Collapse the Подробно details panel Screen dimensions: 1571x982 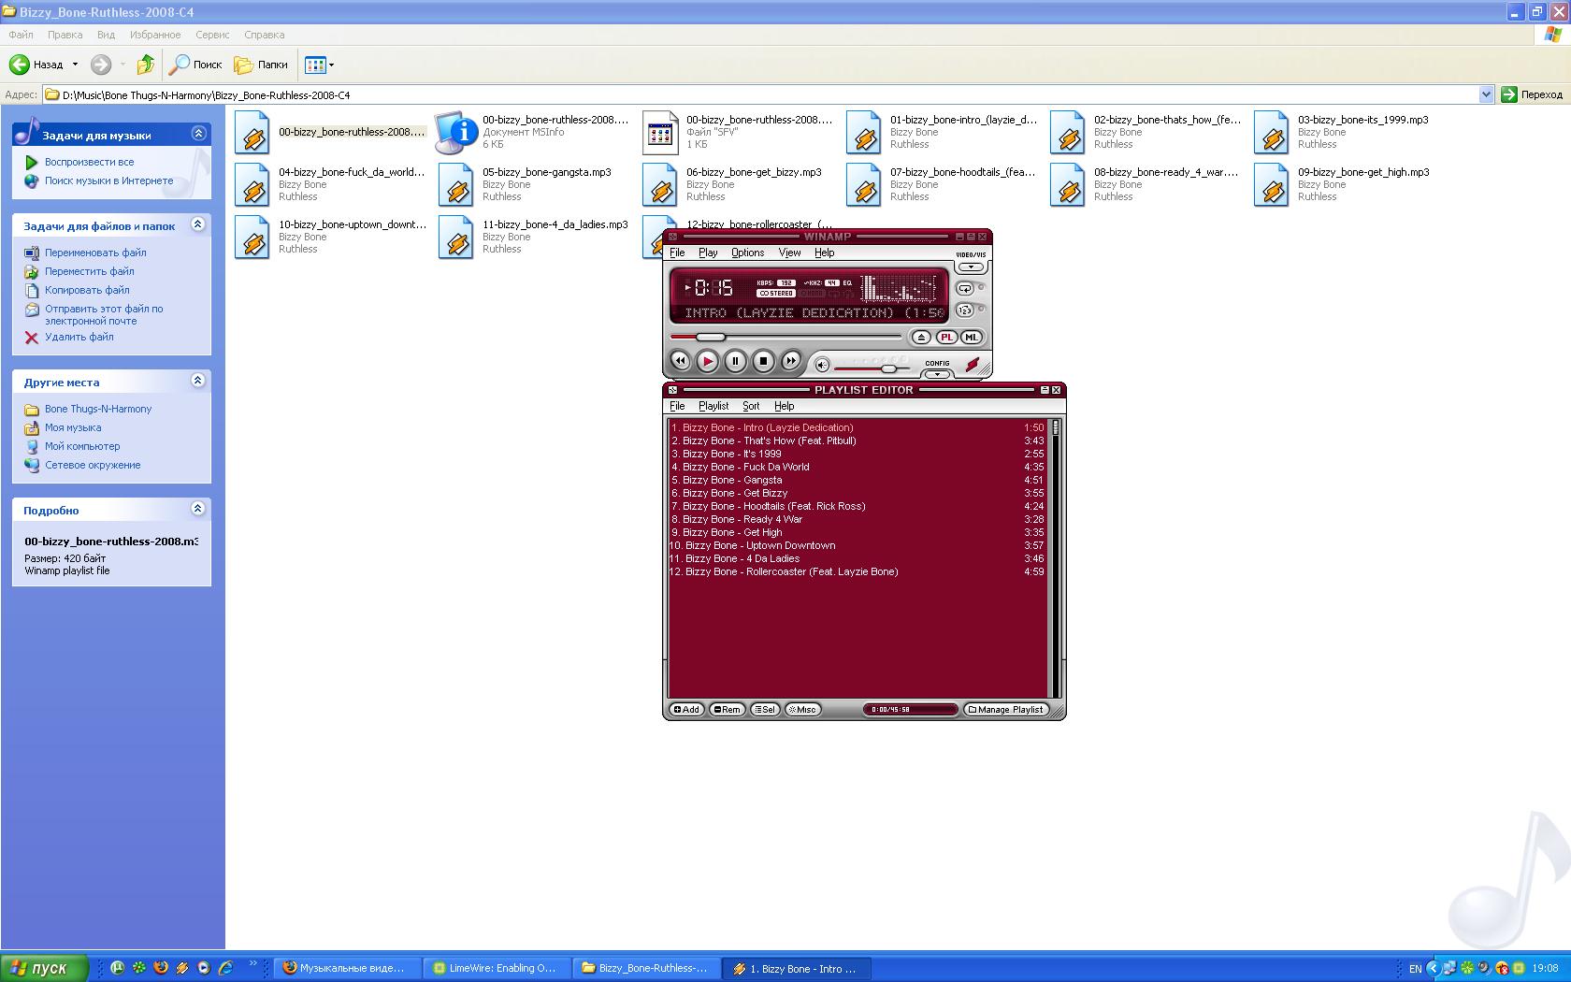tap(197, 509)
